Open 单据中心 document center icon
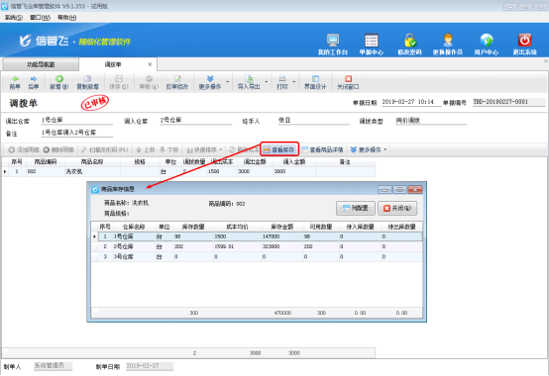The image size is (549, 376). pos(372,40)
